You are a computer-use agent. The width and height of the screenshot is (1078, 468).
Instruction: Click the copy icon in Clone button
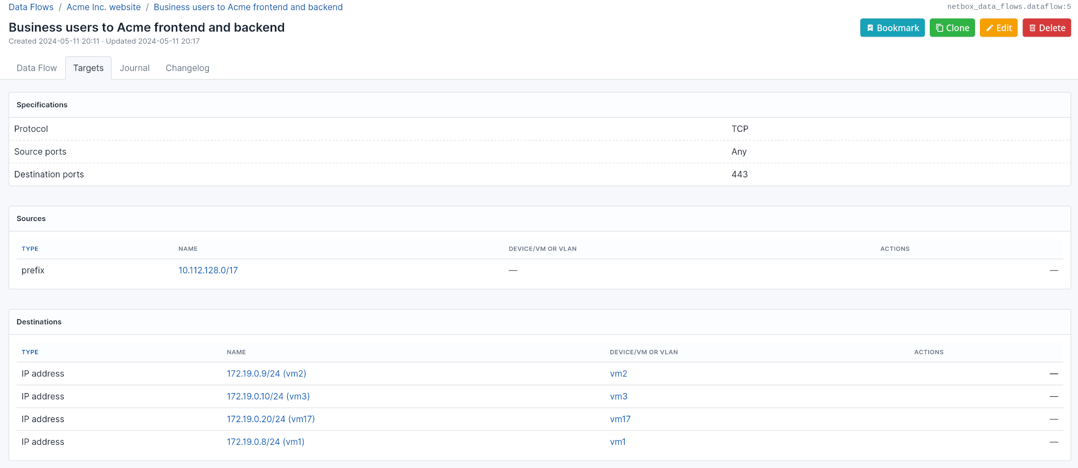939,28
